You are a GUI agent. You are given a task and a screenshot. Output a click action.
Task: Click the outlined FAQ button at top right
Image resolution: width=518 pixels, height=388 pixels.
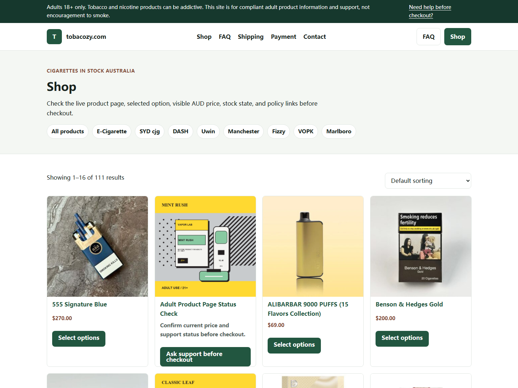[428, 37]
